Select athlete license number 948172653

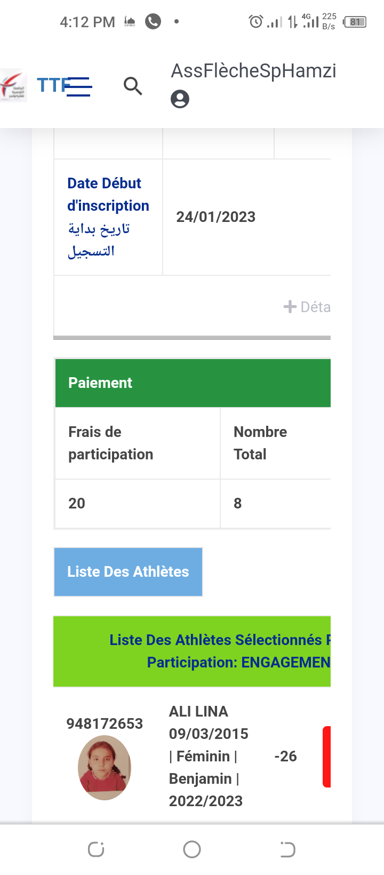coord(105,723)
